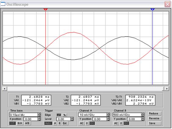Decrease Channel B Y position
Screen dimensions: 172x129
(143, 120)
